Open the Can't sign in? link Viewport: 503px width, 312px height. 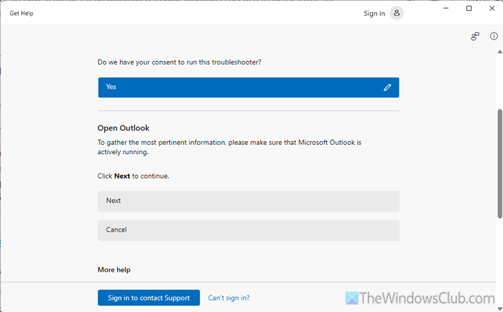229,298
